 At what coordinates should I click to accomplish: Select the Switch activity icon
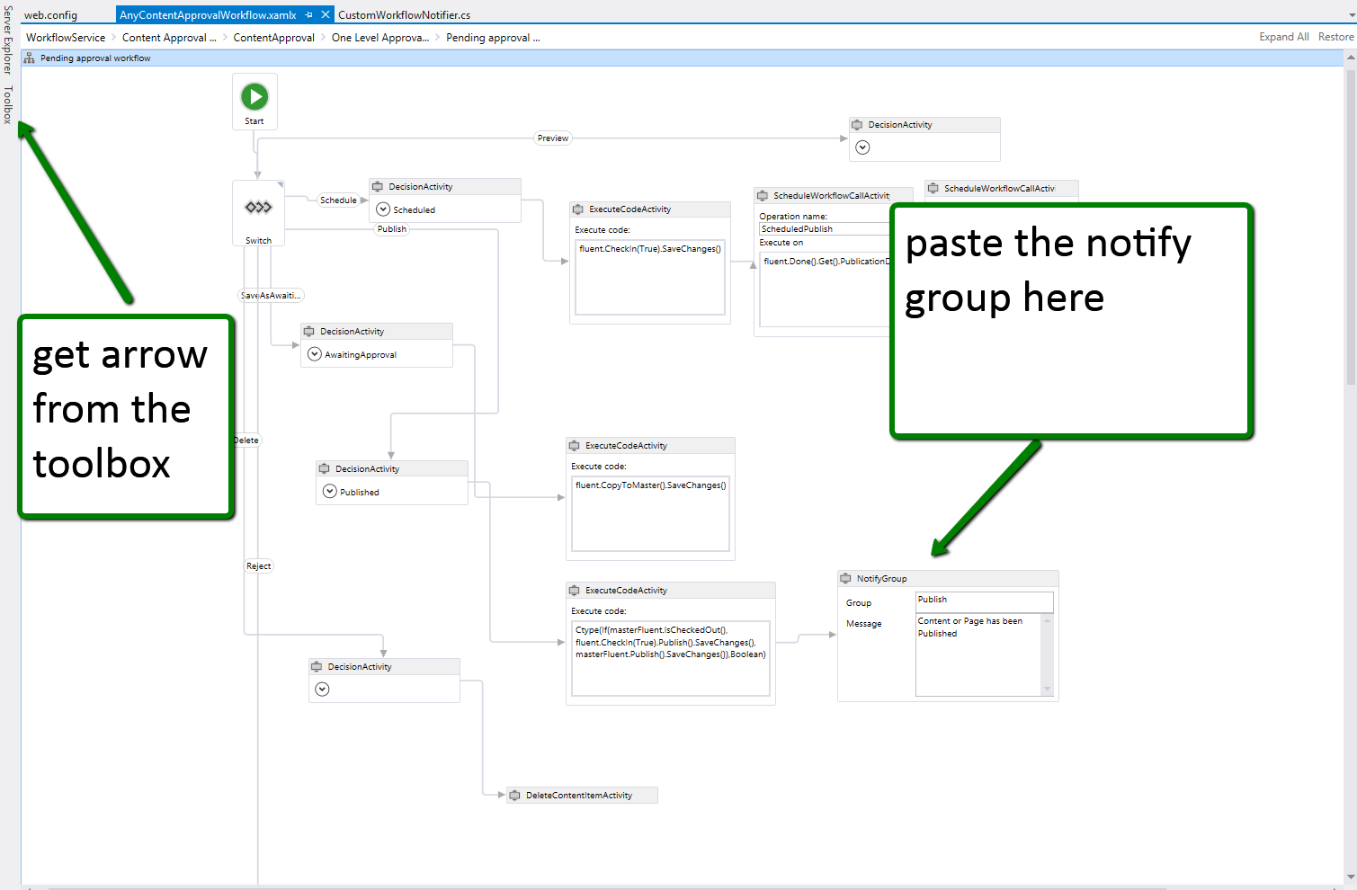(x=258, y=207)
